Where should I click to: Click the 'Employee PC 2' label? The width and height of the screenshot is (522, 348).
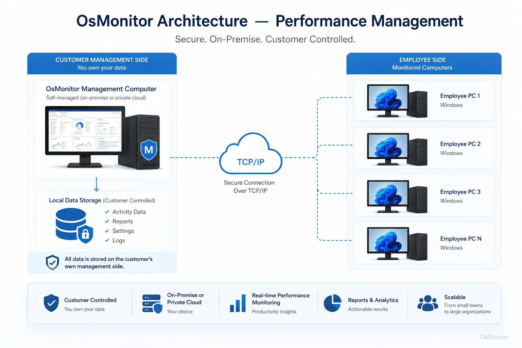pos(460,144)
